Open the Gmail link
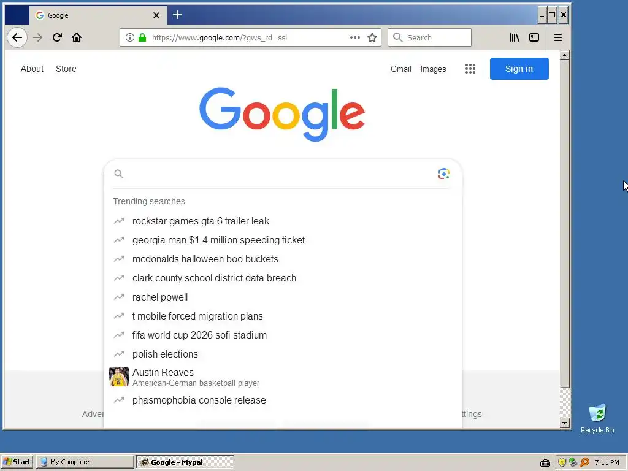Screen dimensions: 628x471 tap(401, 69)
